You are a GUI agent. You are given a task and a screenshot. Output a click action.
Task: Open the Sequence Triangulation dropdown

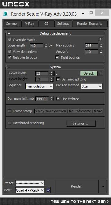(39, 86)
